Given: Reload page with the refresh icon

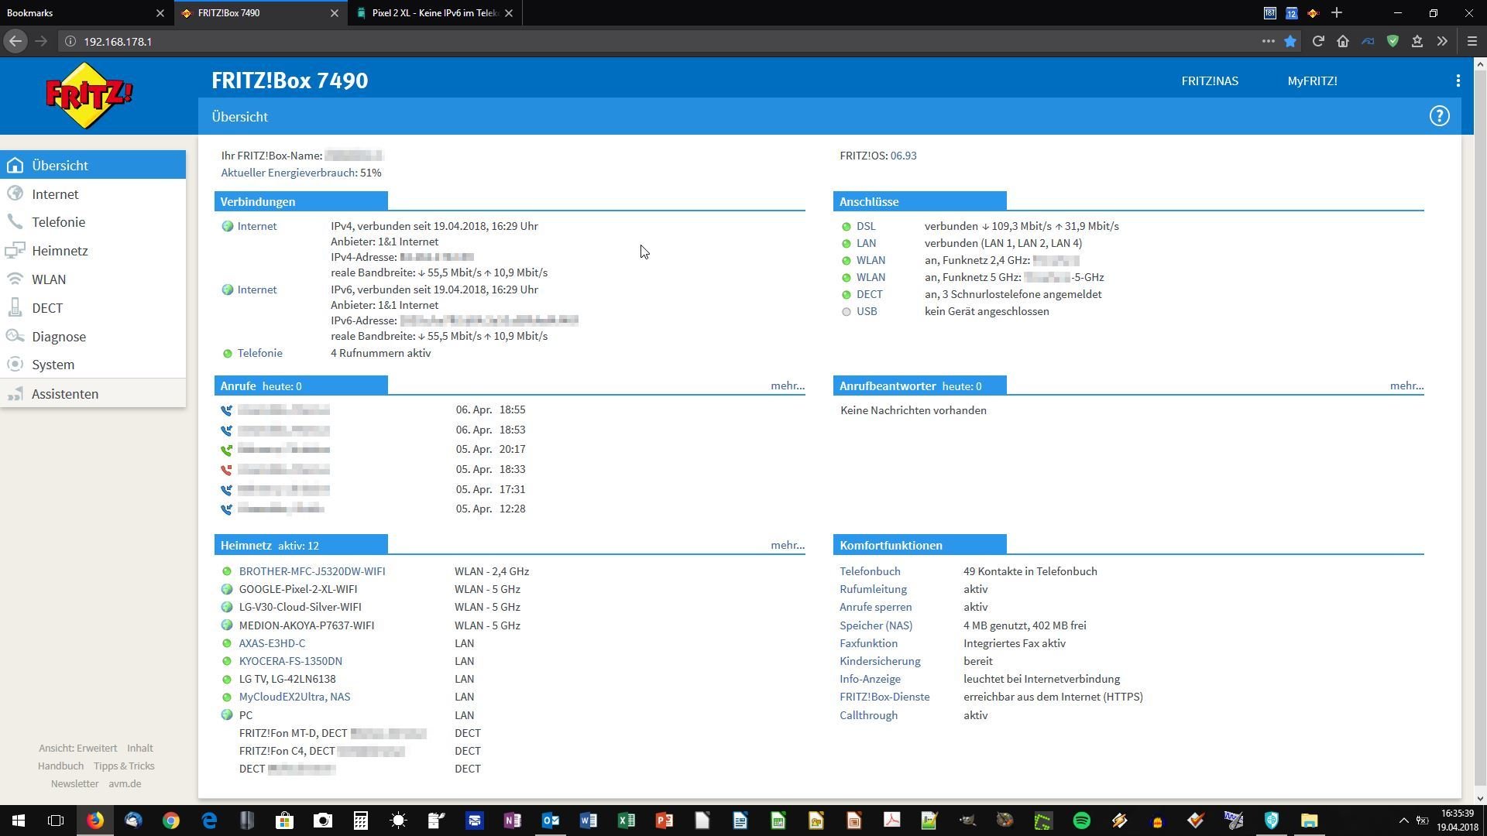Looking at the screenshot, I should (x=1317, y=42).
